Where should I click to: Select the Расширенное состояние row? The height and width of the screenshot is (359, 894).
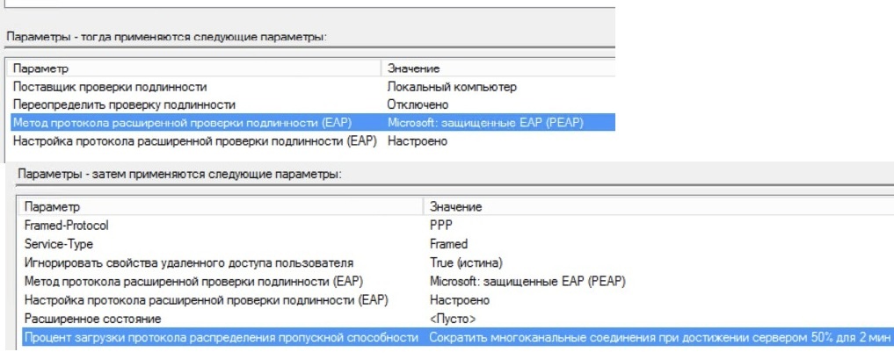pyautogui.click(x=456, y=319)
